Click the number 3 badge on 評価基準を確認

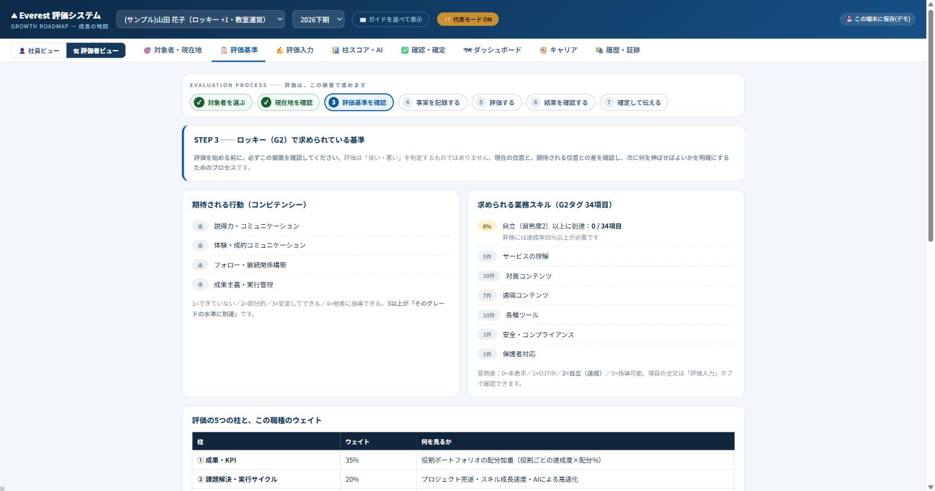pos(333,103)
